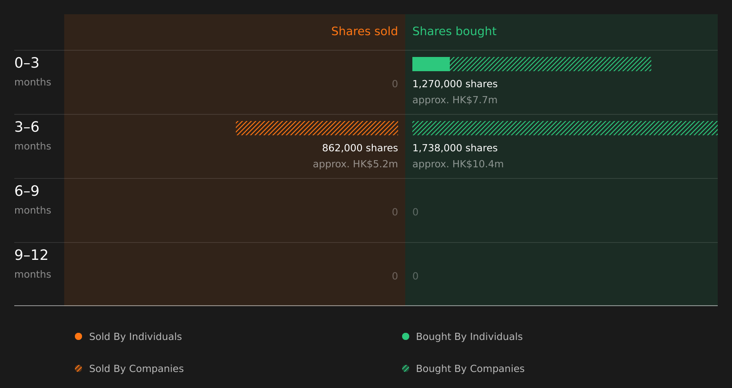This screenshot has width=732, height=388.
Task: Click the 6–9 months row label
Action: click(33, 200)
